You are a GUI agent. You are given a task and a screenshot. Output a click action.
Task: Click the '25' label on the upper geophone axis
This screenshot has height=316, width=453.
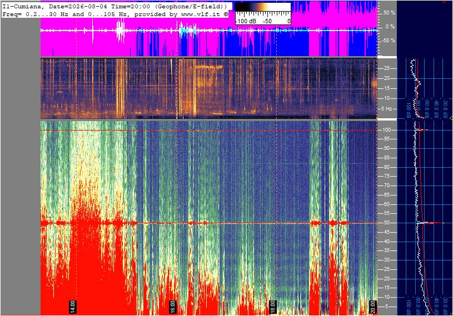(x=386, y=68)
